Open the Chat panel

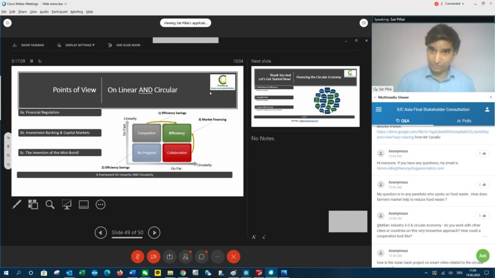pyautogui.click(x=201, y=257)
